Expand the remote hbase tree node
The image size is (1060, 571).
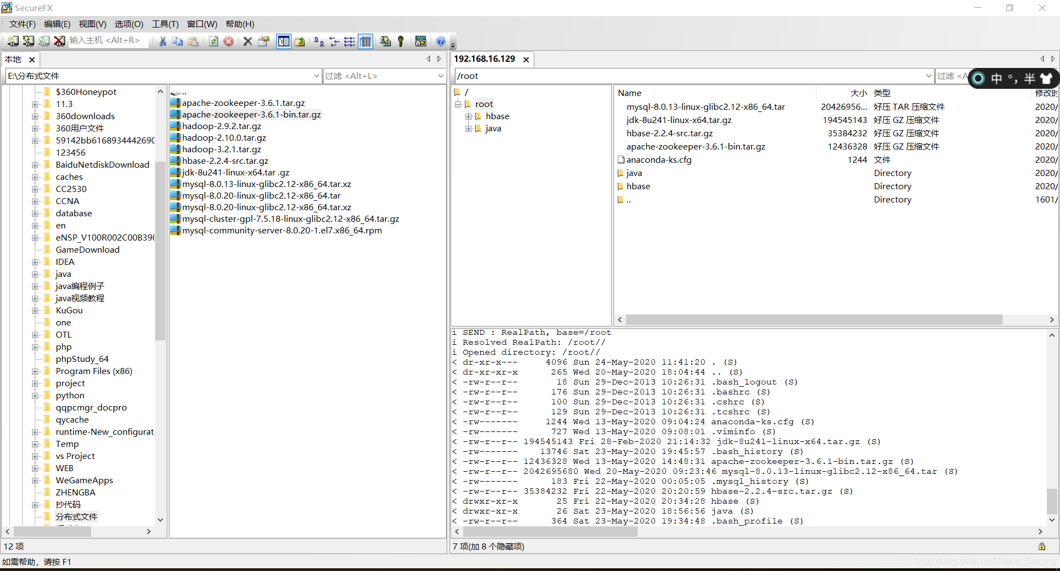click(x=468, y=116)
